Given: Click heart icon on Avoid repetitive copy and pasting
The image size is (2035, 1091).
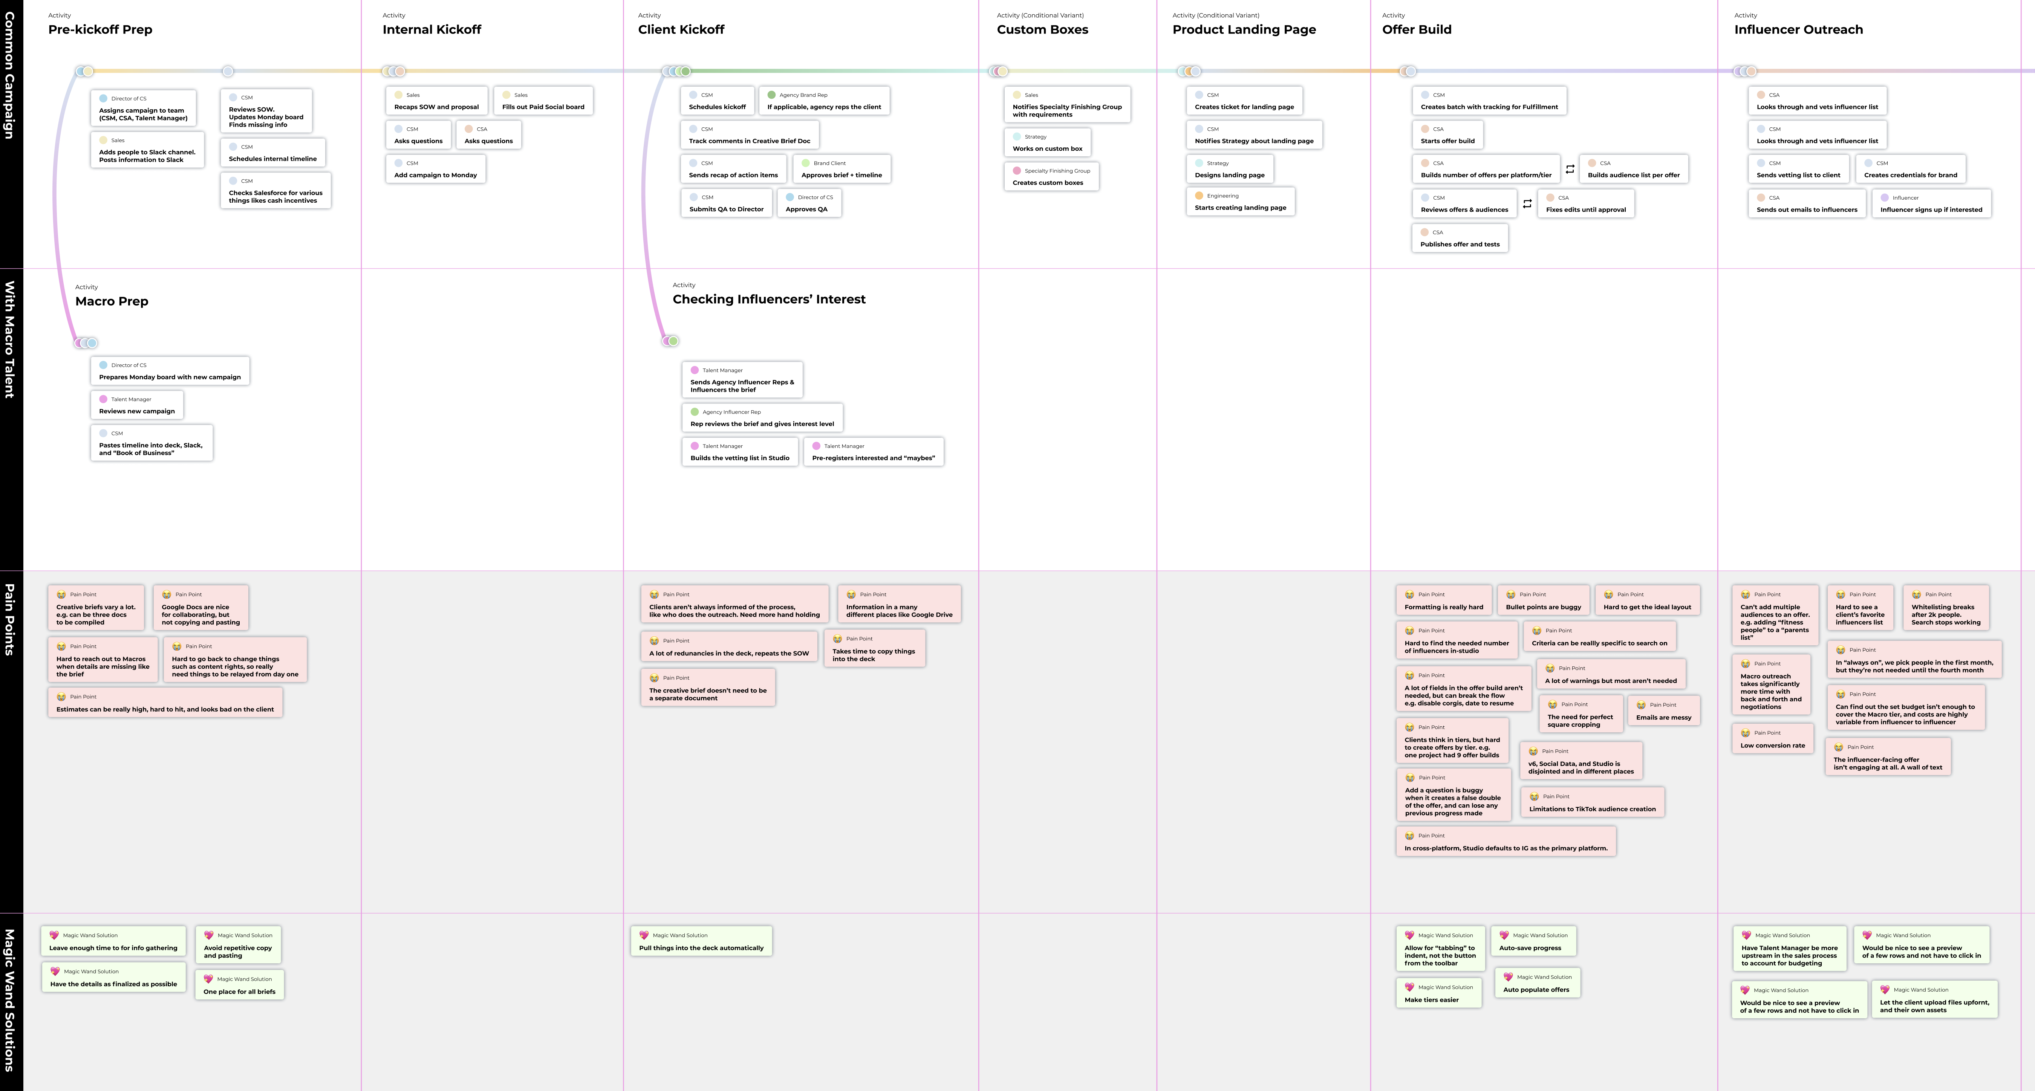Looking at the screenshot, I should (208, 935).
